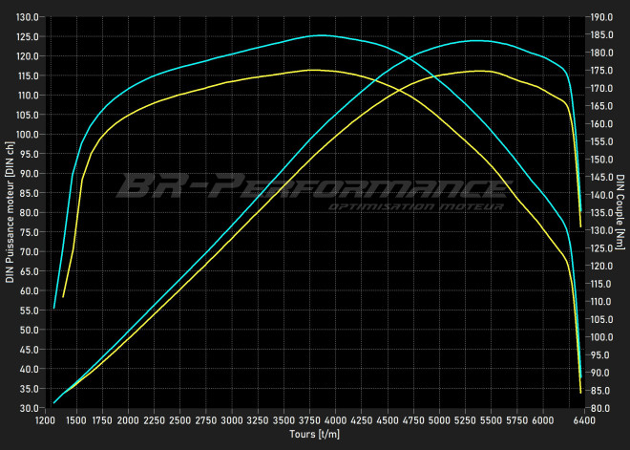Click the 2500 rpm x-axis label
The width and height of the screenshot is (630, 450).
tap(180, 420)
